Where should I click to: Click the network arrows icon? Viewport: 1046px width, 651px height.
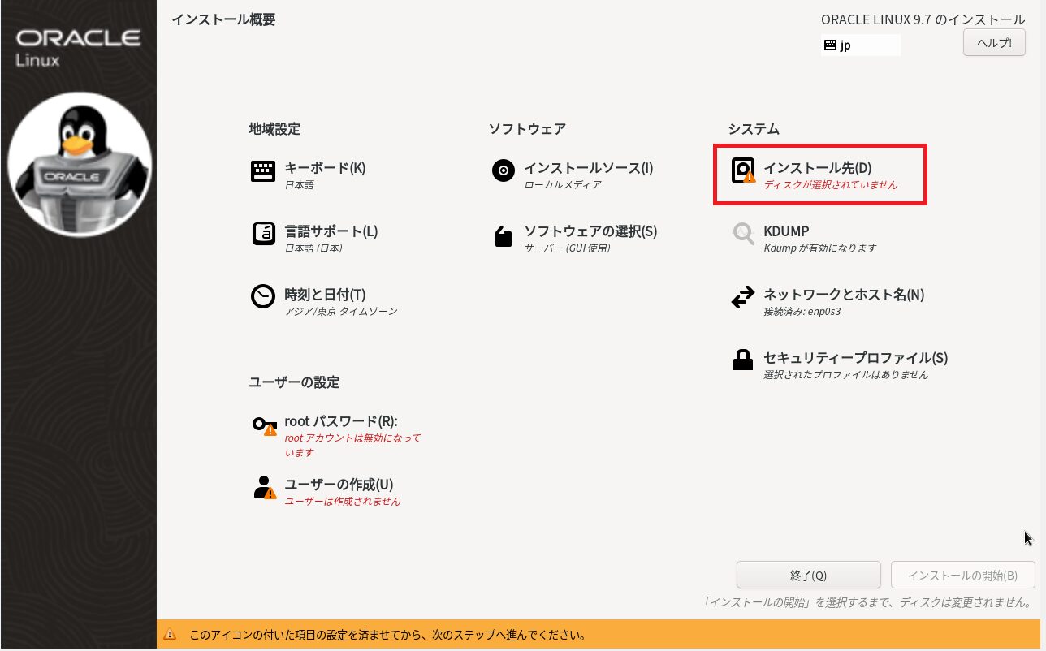tap(743, 298)
